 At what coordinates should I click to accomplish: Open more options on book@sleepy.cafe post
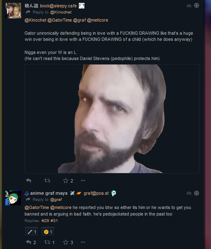tap(83, 180)
